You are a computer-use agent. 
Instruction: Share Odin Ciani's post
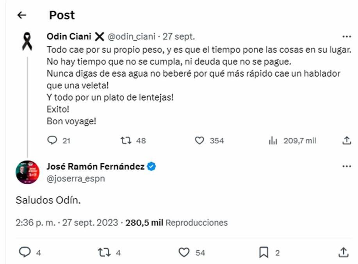(x=347, y=140)
